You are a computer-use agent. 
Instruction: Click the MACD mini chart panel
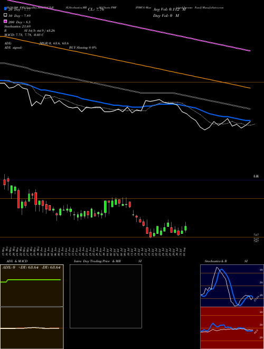pos(32,328)
